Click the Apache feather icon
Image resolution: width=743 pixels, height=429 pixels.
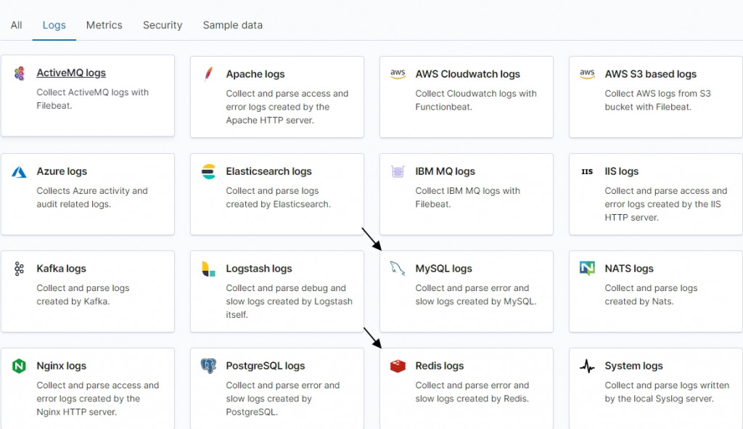tap(208, 73)
